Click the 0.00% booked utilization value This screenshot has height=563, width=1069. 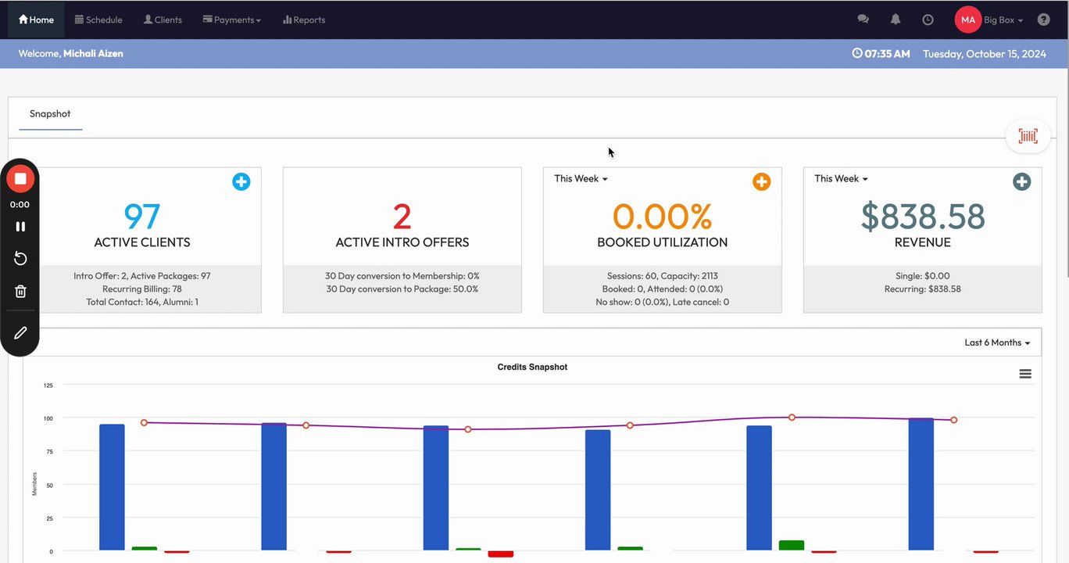663,217
